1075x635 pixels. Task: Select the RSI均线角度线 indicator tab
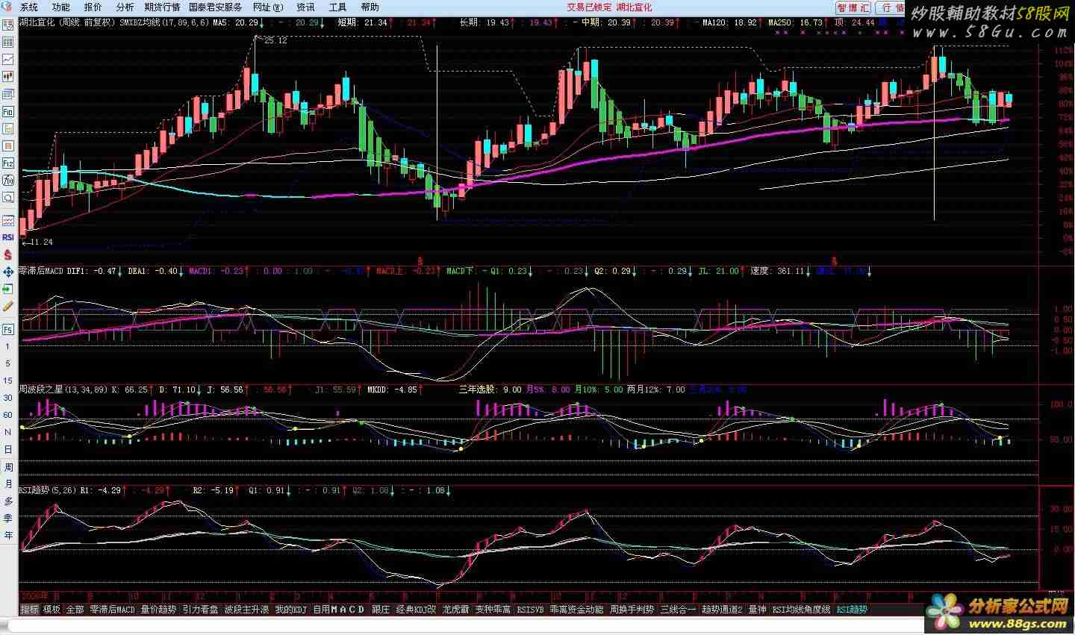801,610
